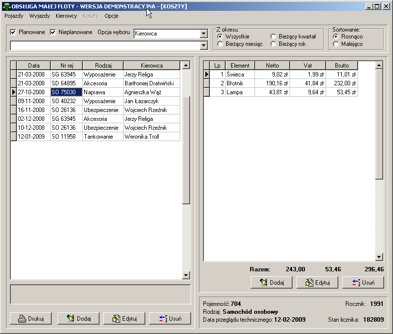This screenshot has width=393, height=334.
Task: Select cell SO 75030 in costs list
Action: 66,92
